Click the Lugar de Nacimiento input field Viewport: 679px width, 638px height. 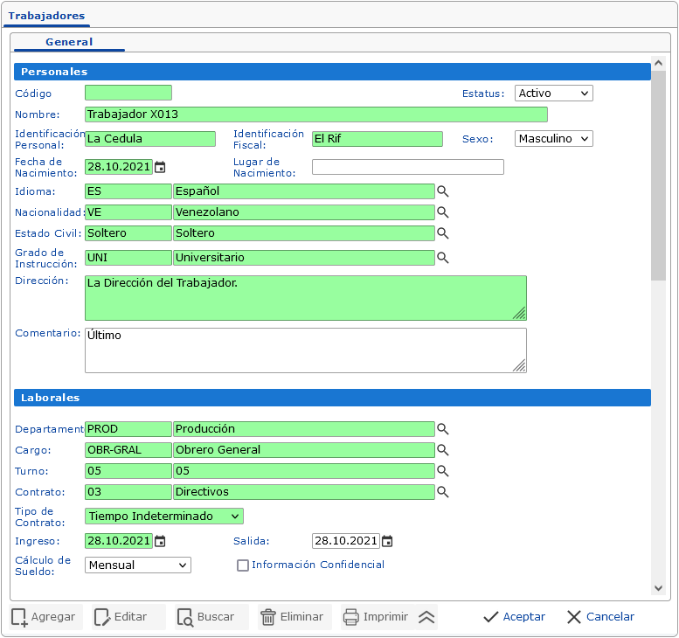pyautogui.click(x=407, y=167)
